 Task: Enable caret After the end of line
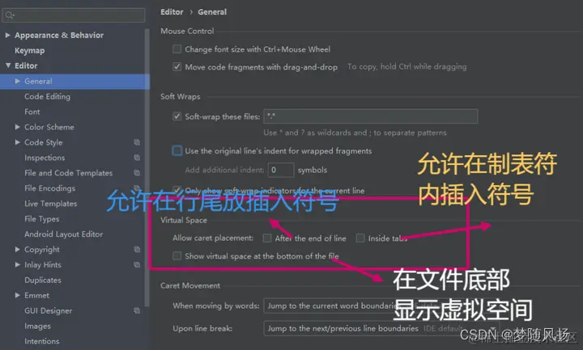(267, 238)
